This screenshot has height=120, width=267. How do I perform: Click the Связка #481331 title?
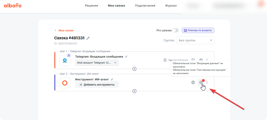pos(69,38)
